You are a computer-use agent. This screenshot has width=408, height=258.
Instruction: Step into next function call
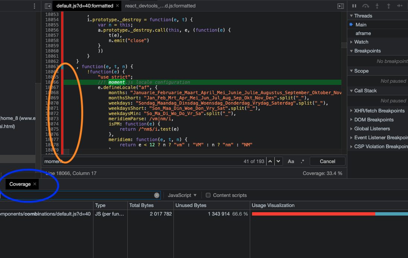click(377, 6)
